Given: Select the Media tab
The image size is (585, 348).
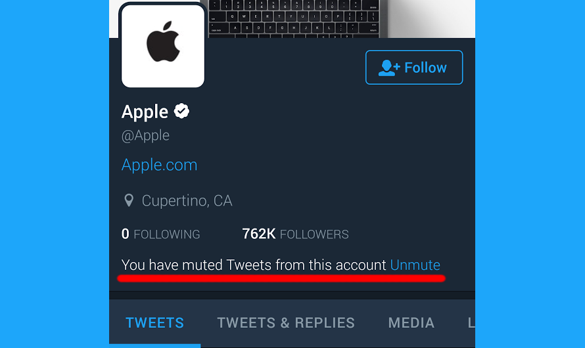Looking at the screenshot, I should [411, 322].
